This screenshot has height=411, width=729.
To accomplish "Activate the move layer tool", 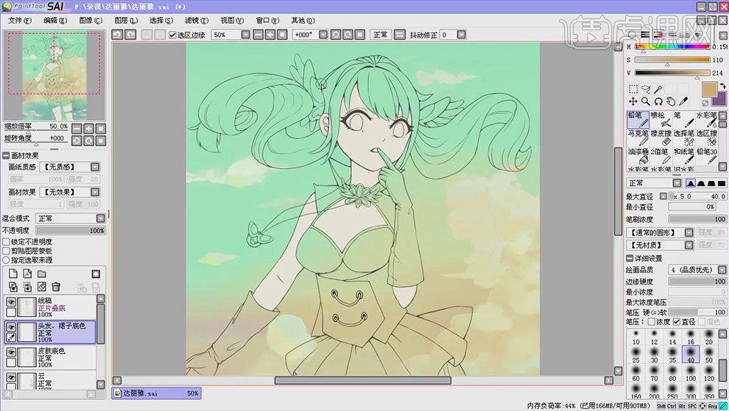I will (x=633, y=102).
